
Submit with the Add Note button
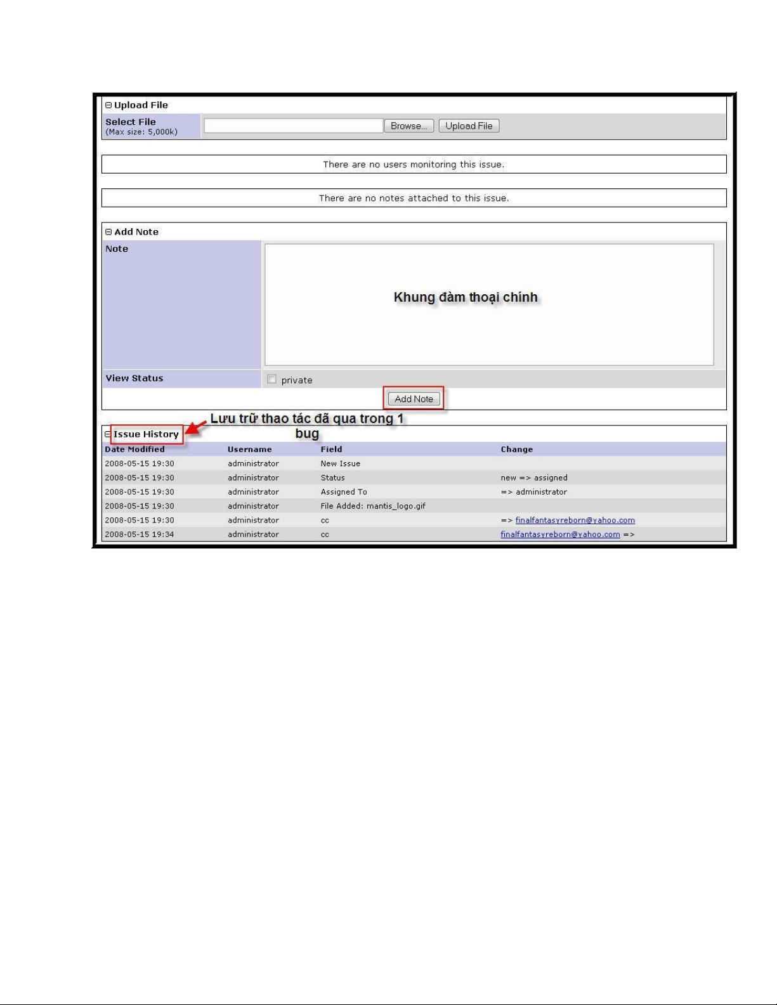[x=414, y=399]
